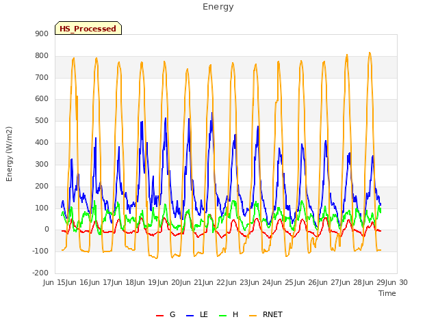Click the blue LE legend color marker
Viewport: 438px width, 328px height.
(x=190, y=316)
